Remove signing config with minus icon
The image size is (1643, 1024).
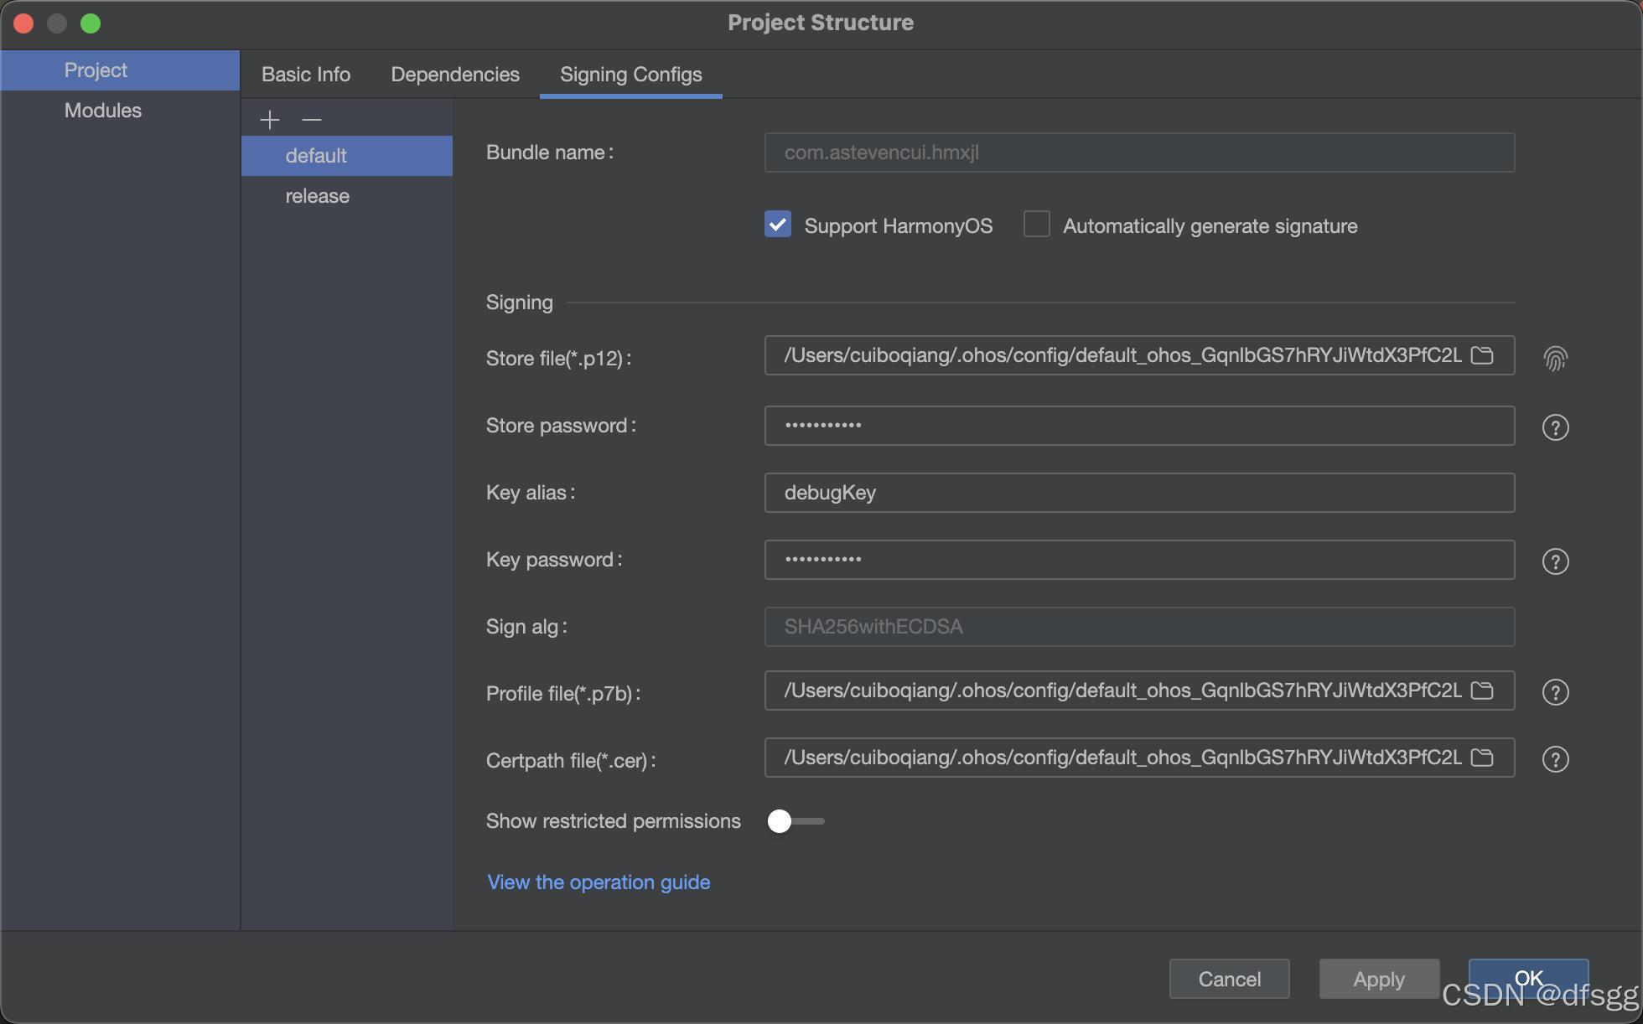312,120
